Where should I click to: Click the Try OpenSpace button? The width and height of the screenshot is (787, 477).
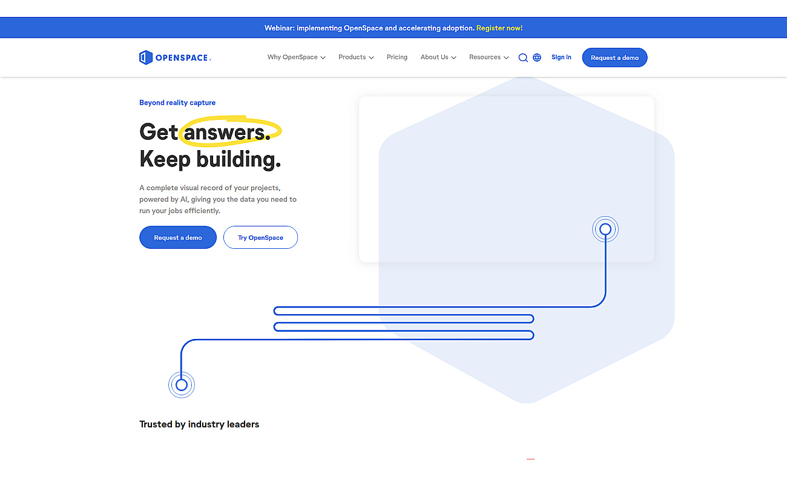coord(260,237)
